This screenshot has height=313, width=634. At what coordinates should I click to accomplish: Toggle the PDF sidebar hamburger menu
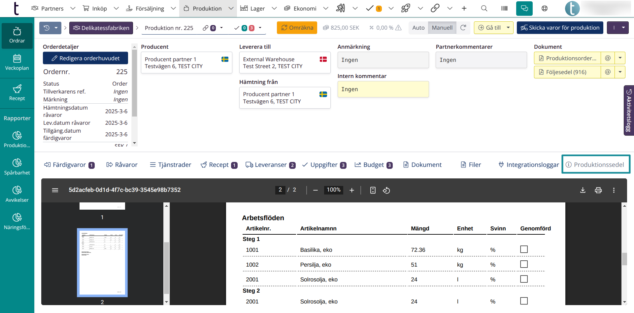coord(55,190)
